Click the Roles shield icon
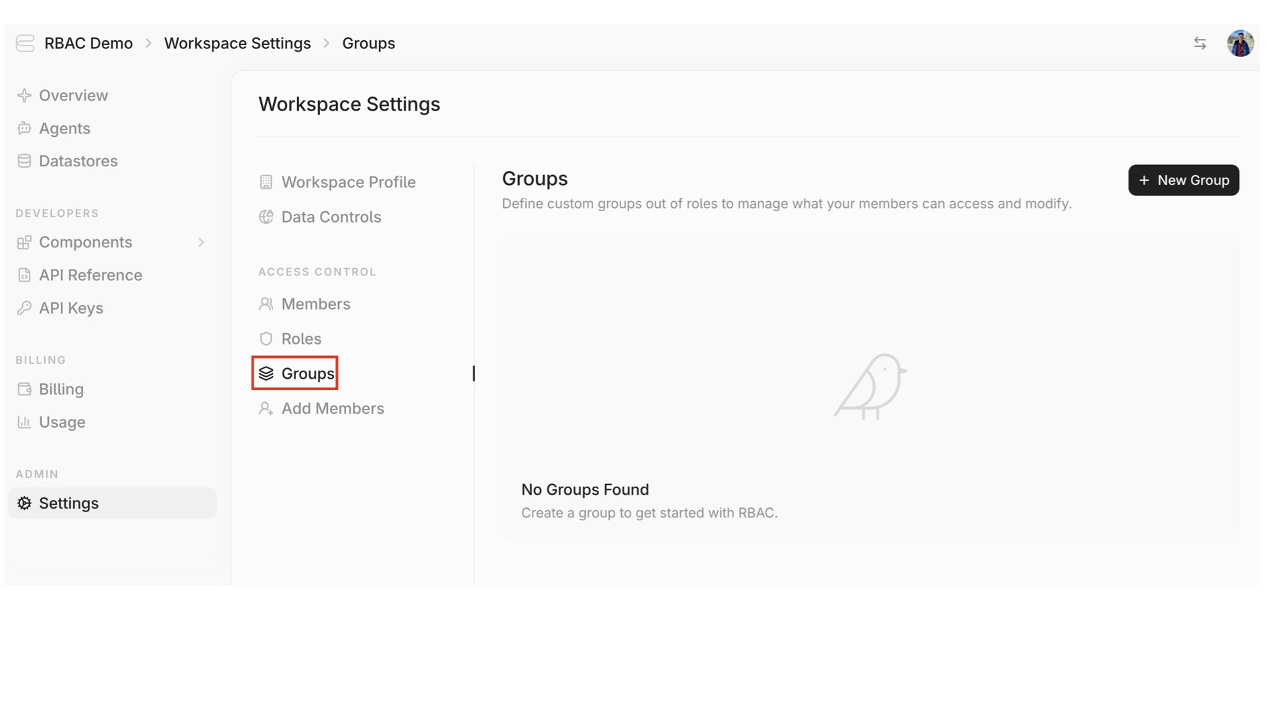The width and height of the screenshot is (1288, 724). coord(266,339)
